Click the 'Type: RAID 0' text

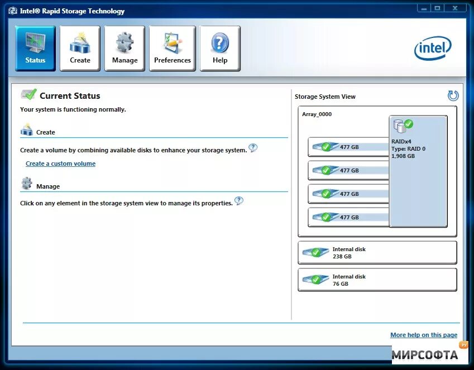(x=408, y=148)
